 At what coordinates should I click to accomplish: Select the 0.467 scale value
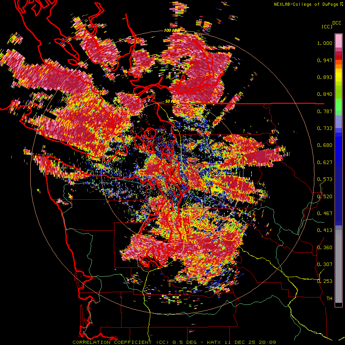click(325, 214)
